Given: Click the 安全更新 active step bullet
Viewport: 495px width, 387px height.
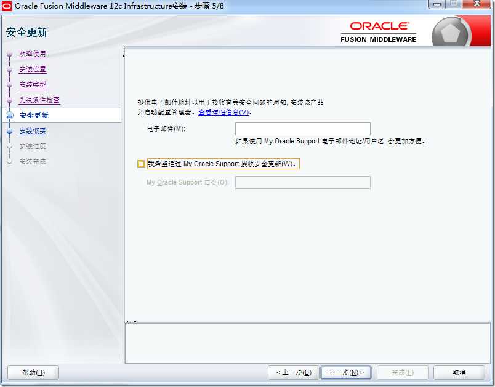Looking at the screenshot, I should (10, 116).
